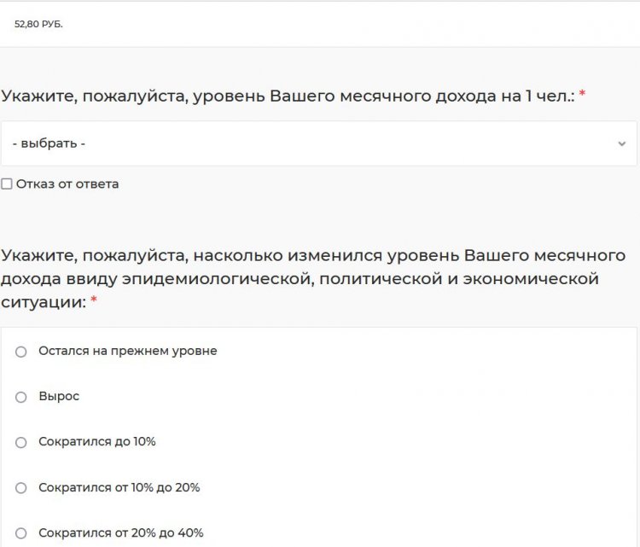Click the 'Сократился от 20% до 40%' label text
This screenshot has height=547, width=640.
pyautogui.click(x=121, y=533)
